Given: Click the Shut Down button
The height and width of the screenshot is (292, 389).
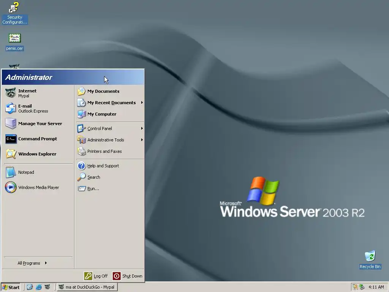Looking at the screenshot, I should tap(128, 276).
